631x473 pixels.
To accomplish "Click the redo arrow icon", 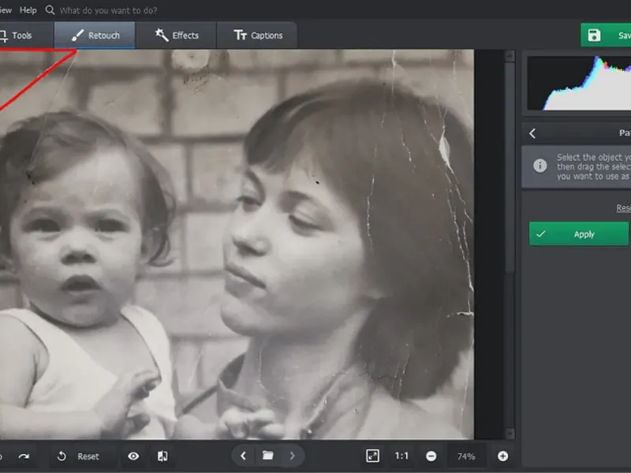I will coord(24,456).
